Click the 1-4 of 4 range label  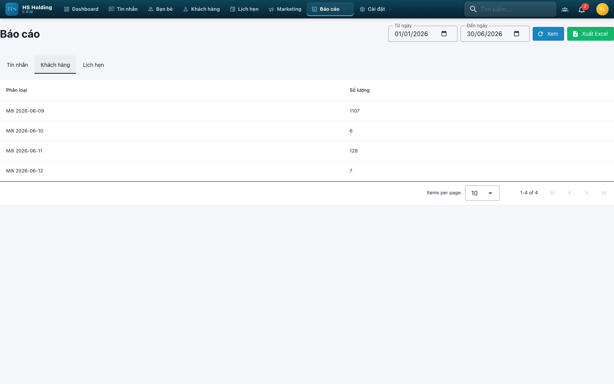point(529,193)
